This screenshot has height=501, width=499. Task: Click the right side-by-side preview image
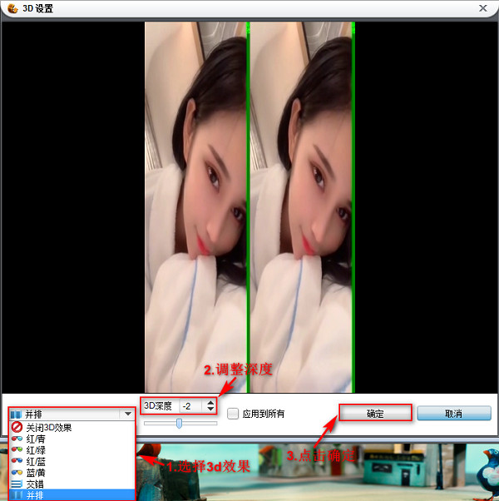pyautogui.click(x=301, y=207)
